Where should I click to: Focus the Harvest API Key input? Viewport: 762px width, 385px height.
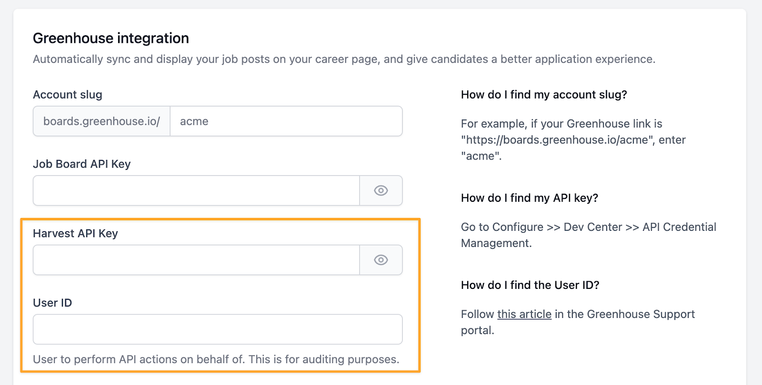(x=196, y=260)
